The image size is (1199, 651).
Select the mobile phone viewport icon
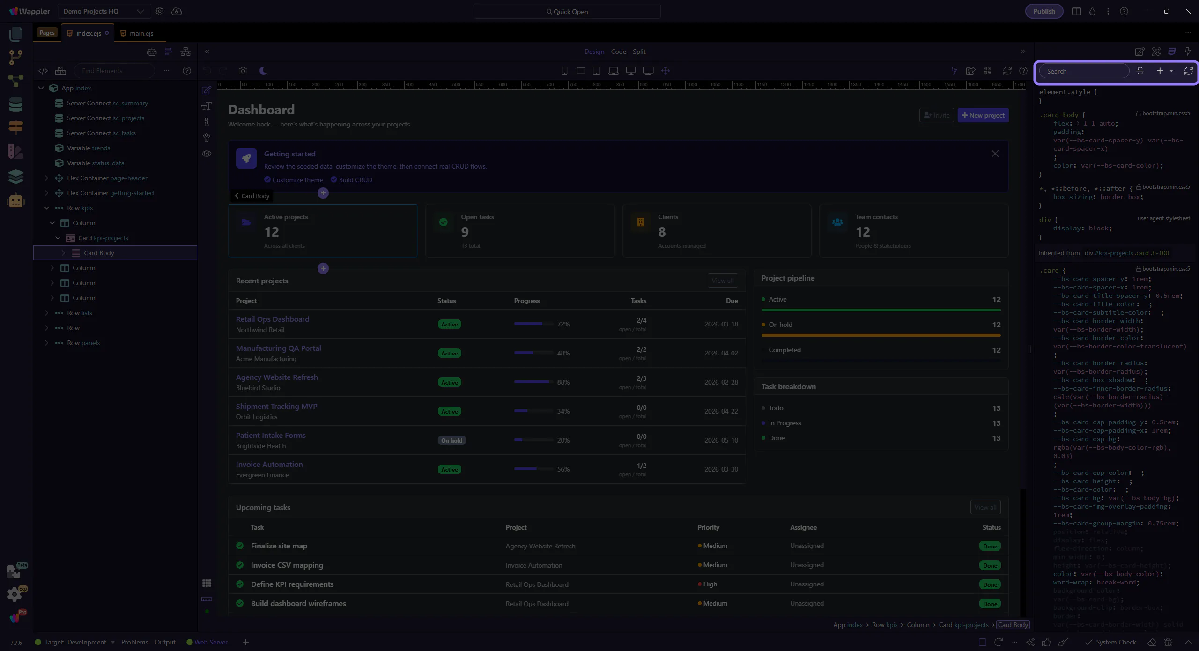click(564, 71)
